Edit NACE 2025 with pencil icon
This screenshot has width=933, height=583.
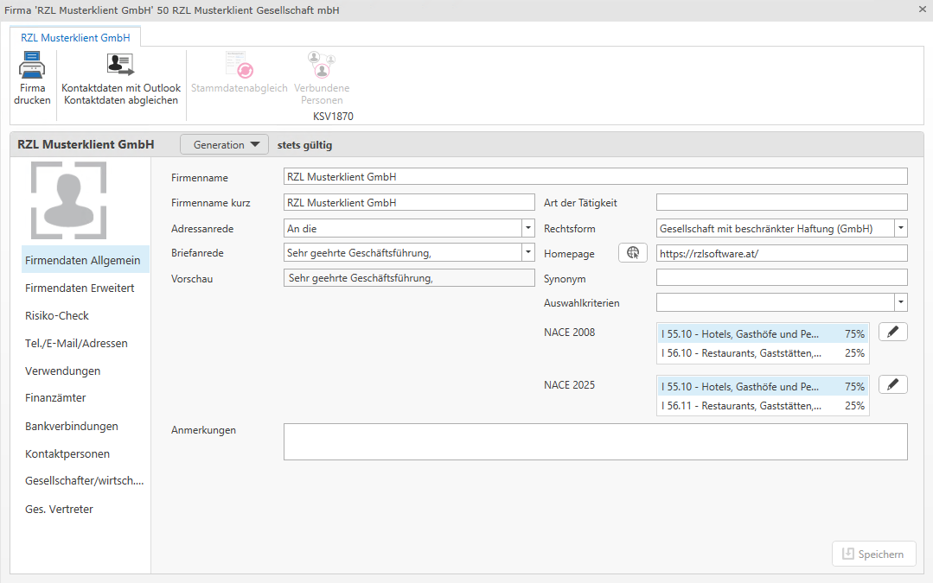pos(892,385)
